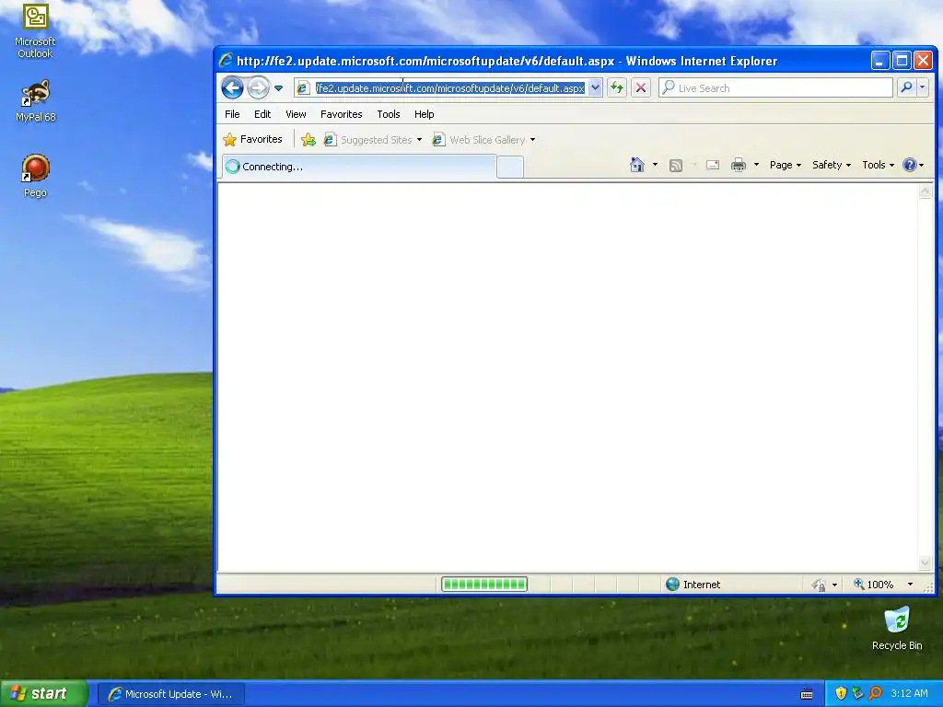Open a new tab with blank tab button
The height and width of the screenshot is (707, 943).
(510, 167)
